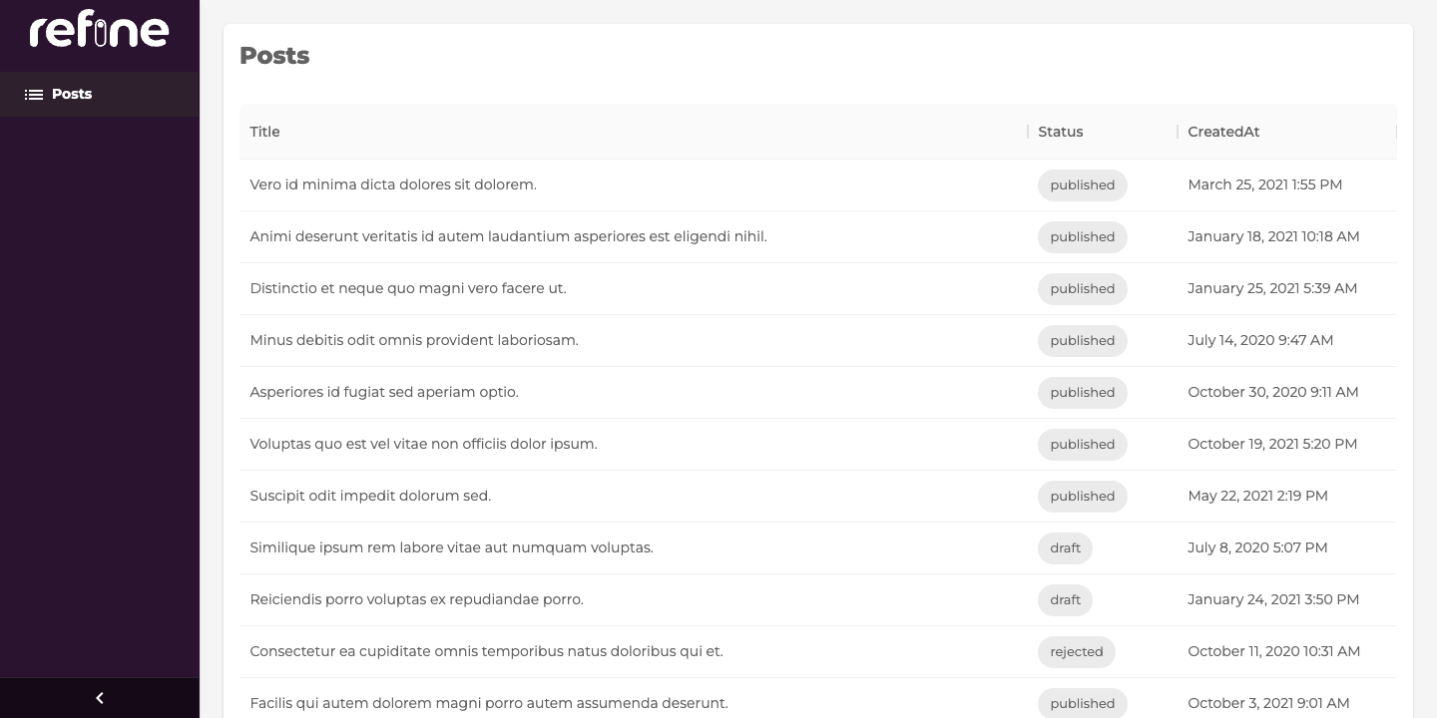Open the Posts section in the sidebar
Image resolution: width=1437 pixels, height=718 pixels.
coord(71,94)
